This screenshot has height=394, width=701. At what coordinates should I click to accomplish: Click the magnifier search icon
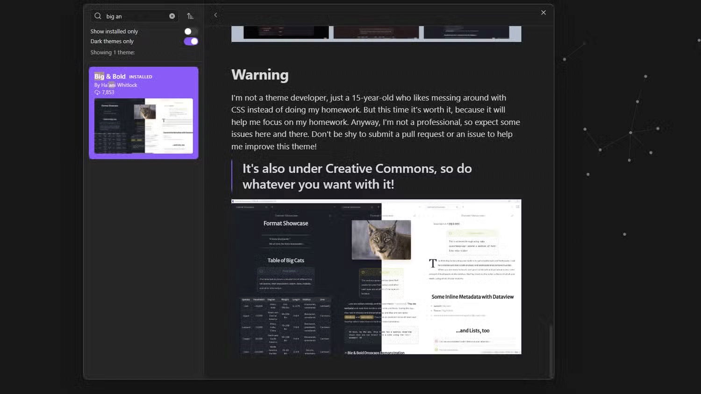[98, 16]
